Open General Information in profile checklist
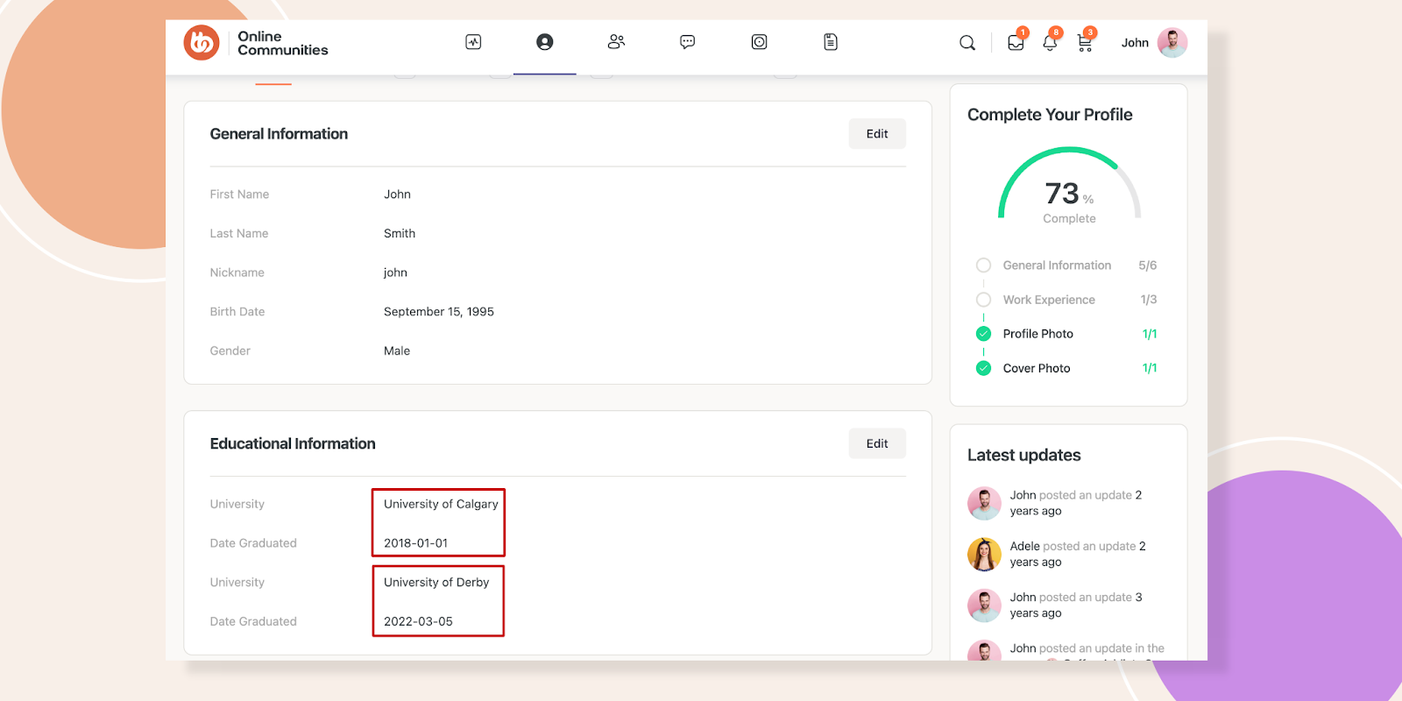Image resolution: width=1402 pixels, height=701 pixels. click(1057, 266)
